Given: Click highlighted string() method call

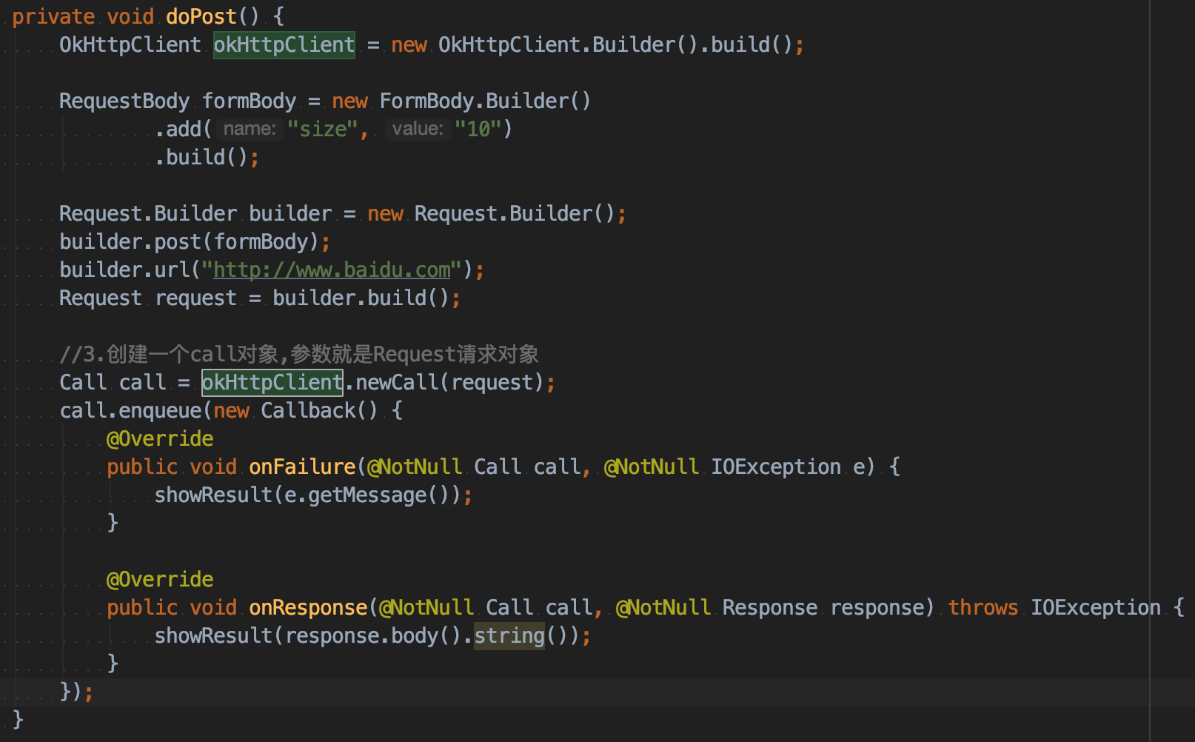Looking at the screenshot, I should (x=509, y=635).
